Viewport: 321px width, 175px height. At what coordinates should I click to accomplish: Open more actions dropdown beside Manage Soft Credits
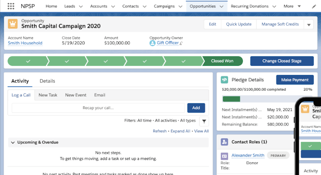(309, 25)
